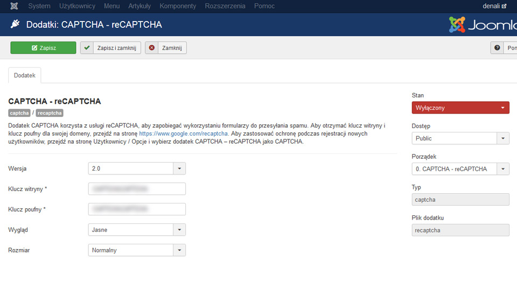Expand the Wersja dropdown showing 2.0
The width and height of the screenshot is (517, 296).
point(137,168)
